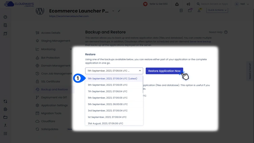The image size is (254, 143).
Task: Click the heart Refer & Get $50 icon
Action: coord(145,4)
